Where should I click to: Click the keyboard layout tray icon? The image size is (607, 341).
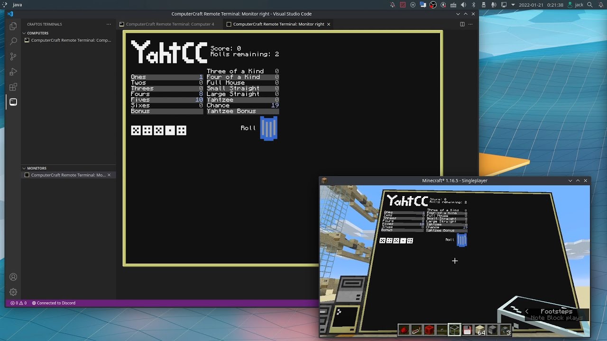coord(453,5)
